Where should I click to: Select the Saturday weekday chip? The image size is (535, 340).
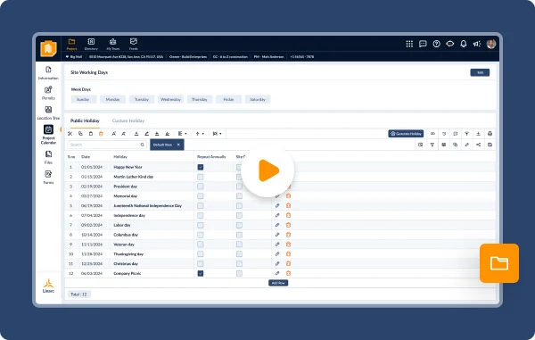pos(258,99)
